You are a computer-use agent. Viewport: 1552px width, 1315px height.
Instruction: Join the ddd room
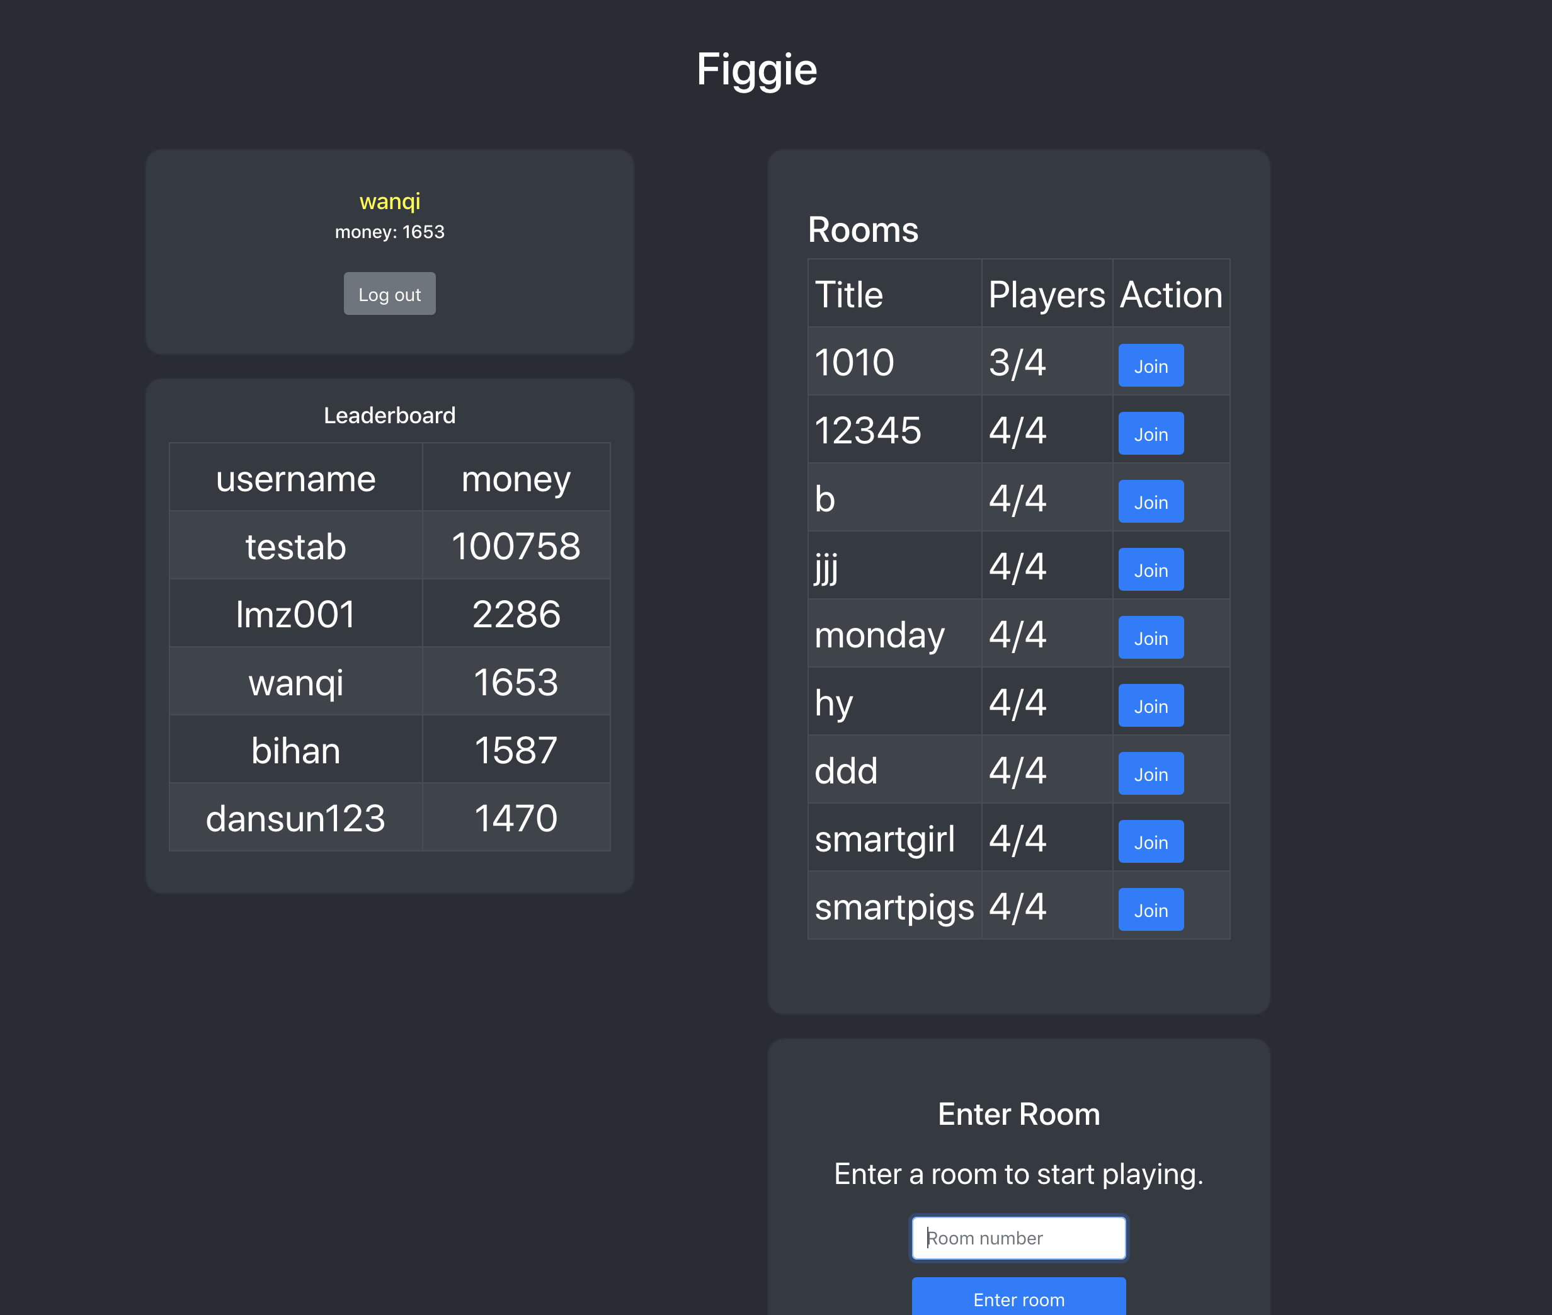(x=1150, y=774)
